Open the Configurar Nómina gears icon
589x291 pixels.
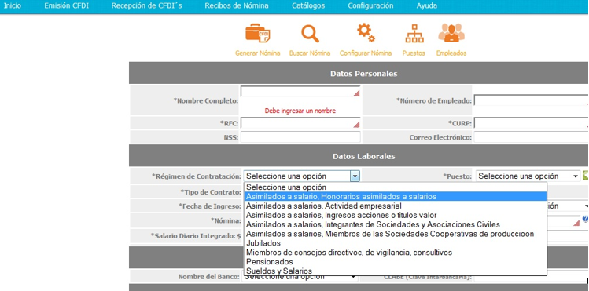(x=366, y=33)
